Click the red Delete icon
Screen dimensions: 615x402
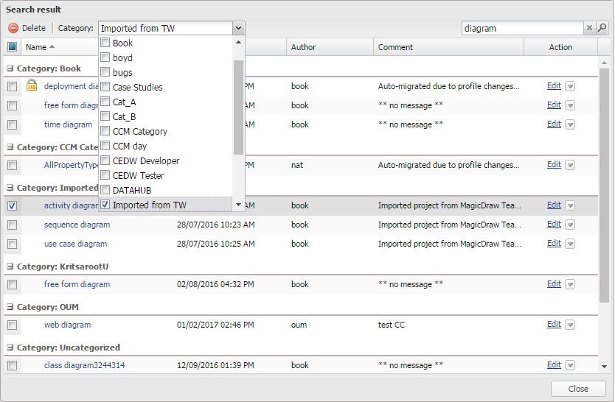13,28
